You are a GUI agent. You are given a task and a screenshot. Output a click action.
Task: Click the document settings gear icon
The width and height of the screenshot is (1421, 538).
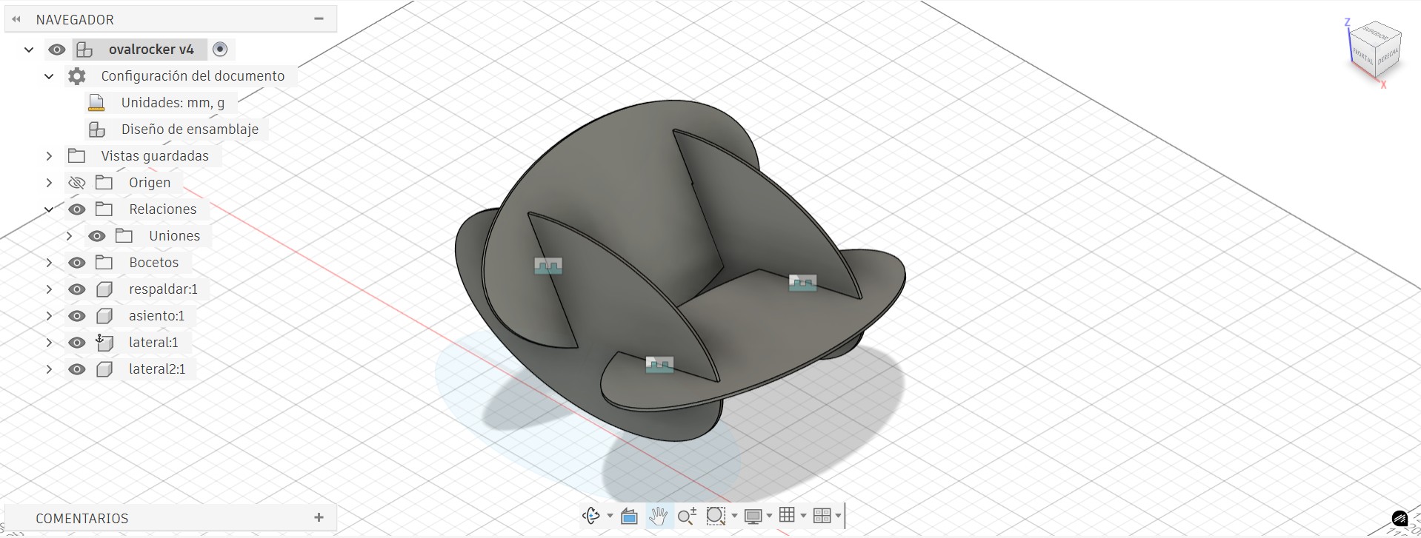point(77,76)
